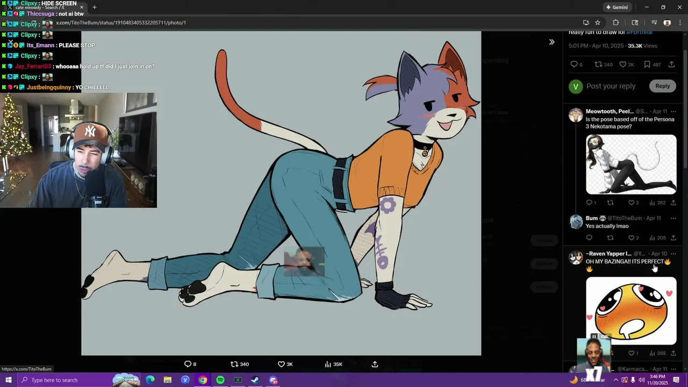Open @TitoTheBum profile from reply
688x387 pixels.
point(625,218)
